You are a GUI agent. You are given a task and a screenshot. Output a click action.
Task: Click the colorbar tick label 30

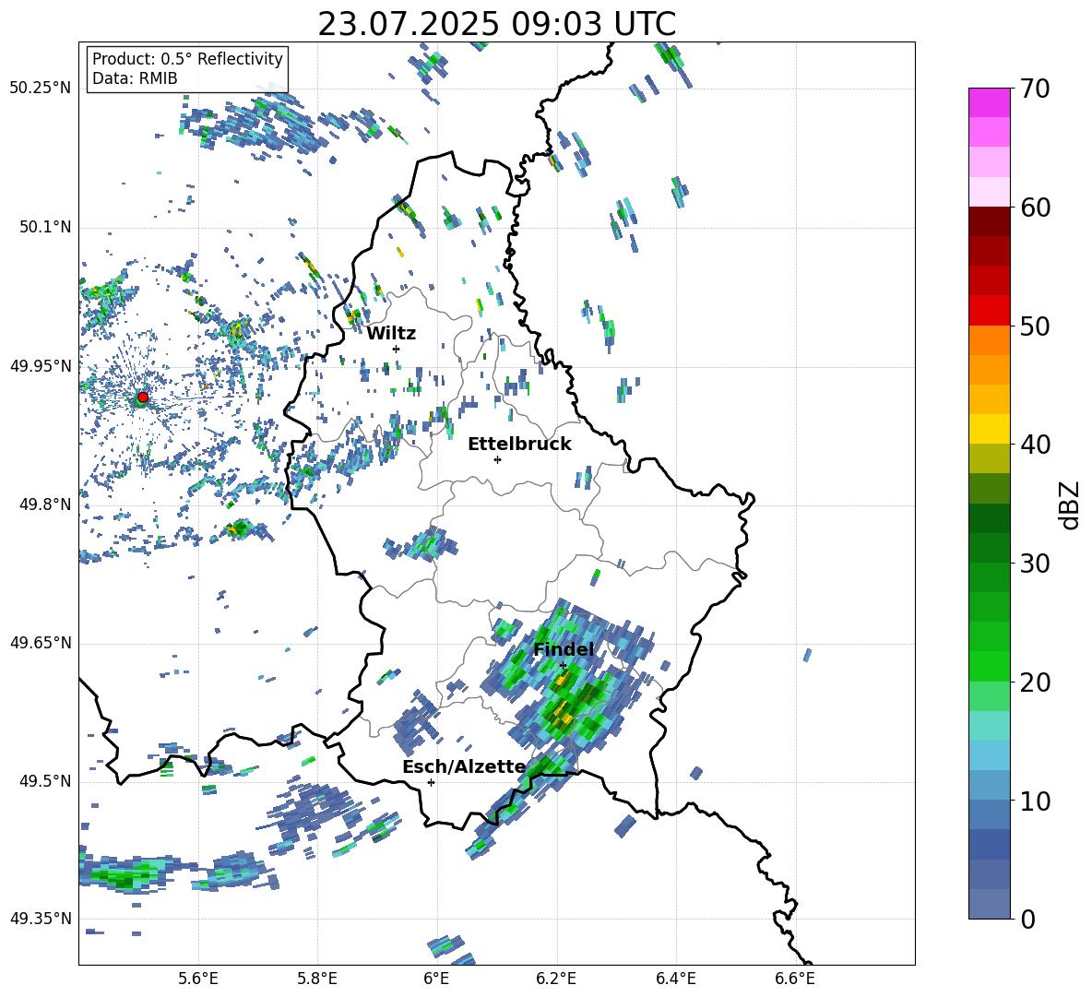1035,564
